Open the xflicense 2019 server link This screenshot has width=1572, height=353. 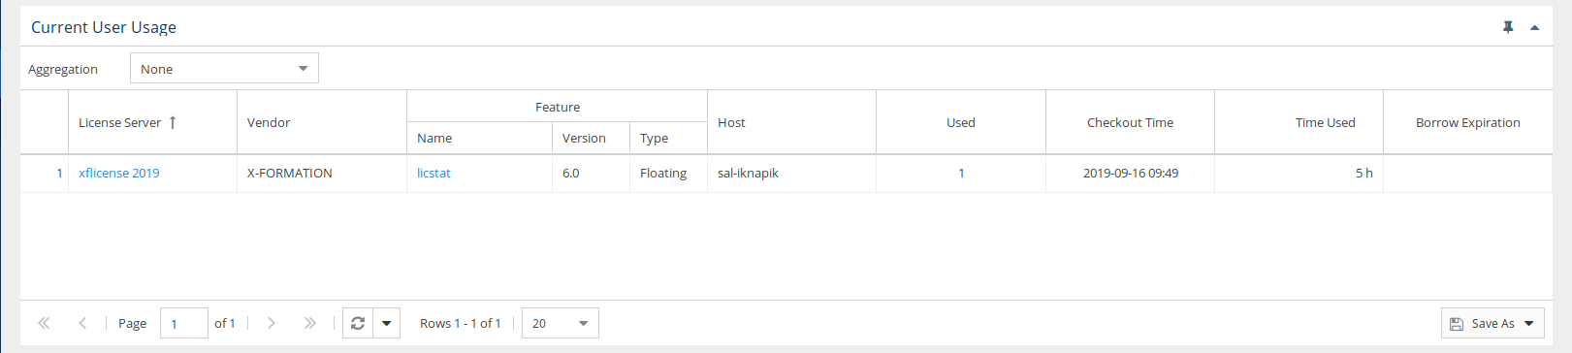coord(118,173)
